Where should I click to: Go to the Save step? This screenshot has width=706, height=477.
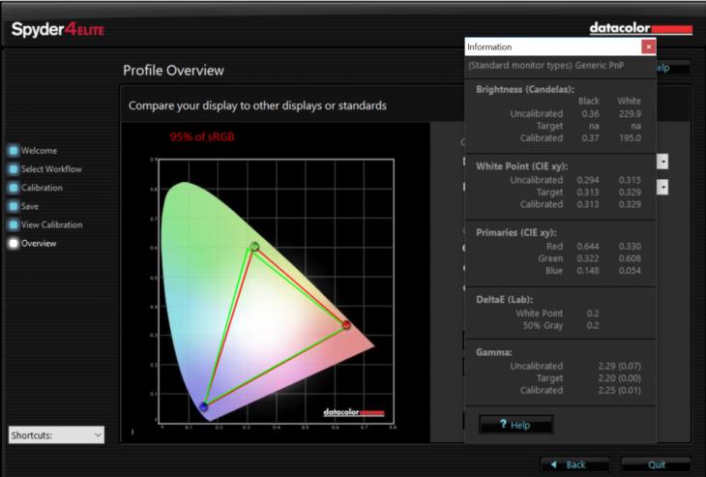pos(30,206)
